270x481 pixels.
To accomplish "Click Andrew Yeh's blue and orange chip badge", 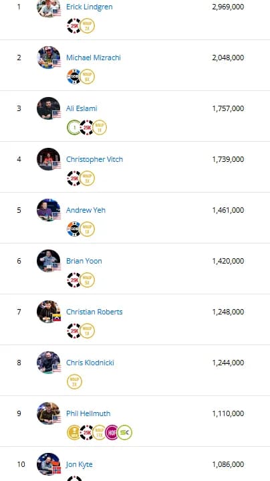I will pyautogui.click(x=74, y=229).
